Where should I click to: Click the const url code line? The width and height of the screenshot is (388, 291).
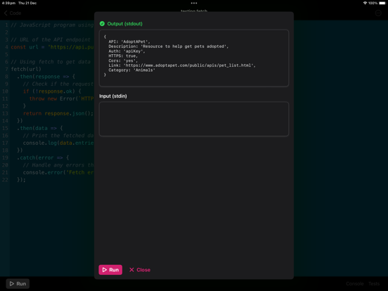pyautogui.click(x=52, y=47)
